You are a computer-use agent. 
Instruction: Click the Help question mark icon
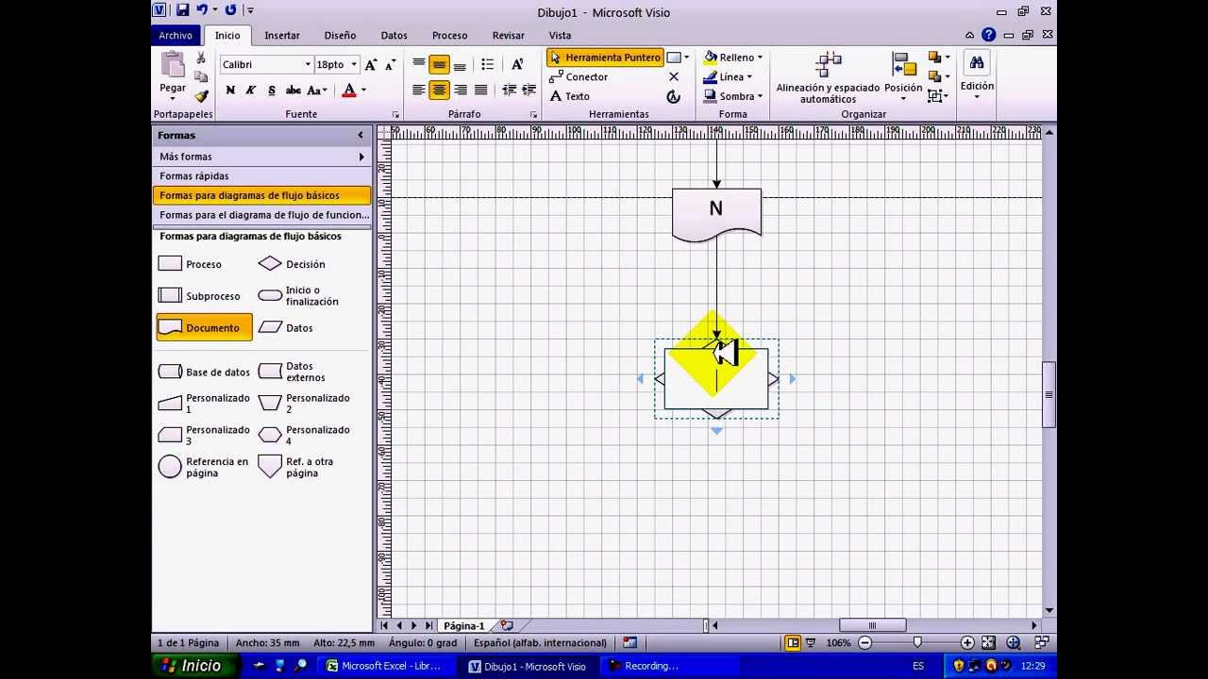pos(988,35)
